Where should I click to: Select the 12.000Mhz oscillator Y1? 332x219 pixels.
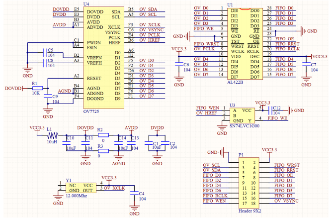click(x=80, y=188)
